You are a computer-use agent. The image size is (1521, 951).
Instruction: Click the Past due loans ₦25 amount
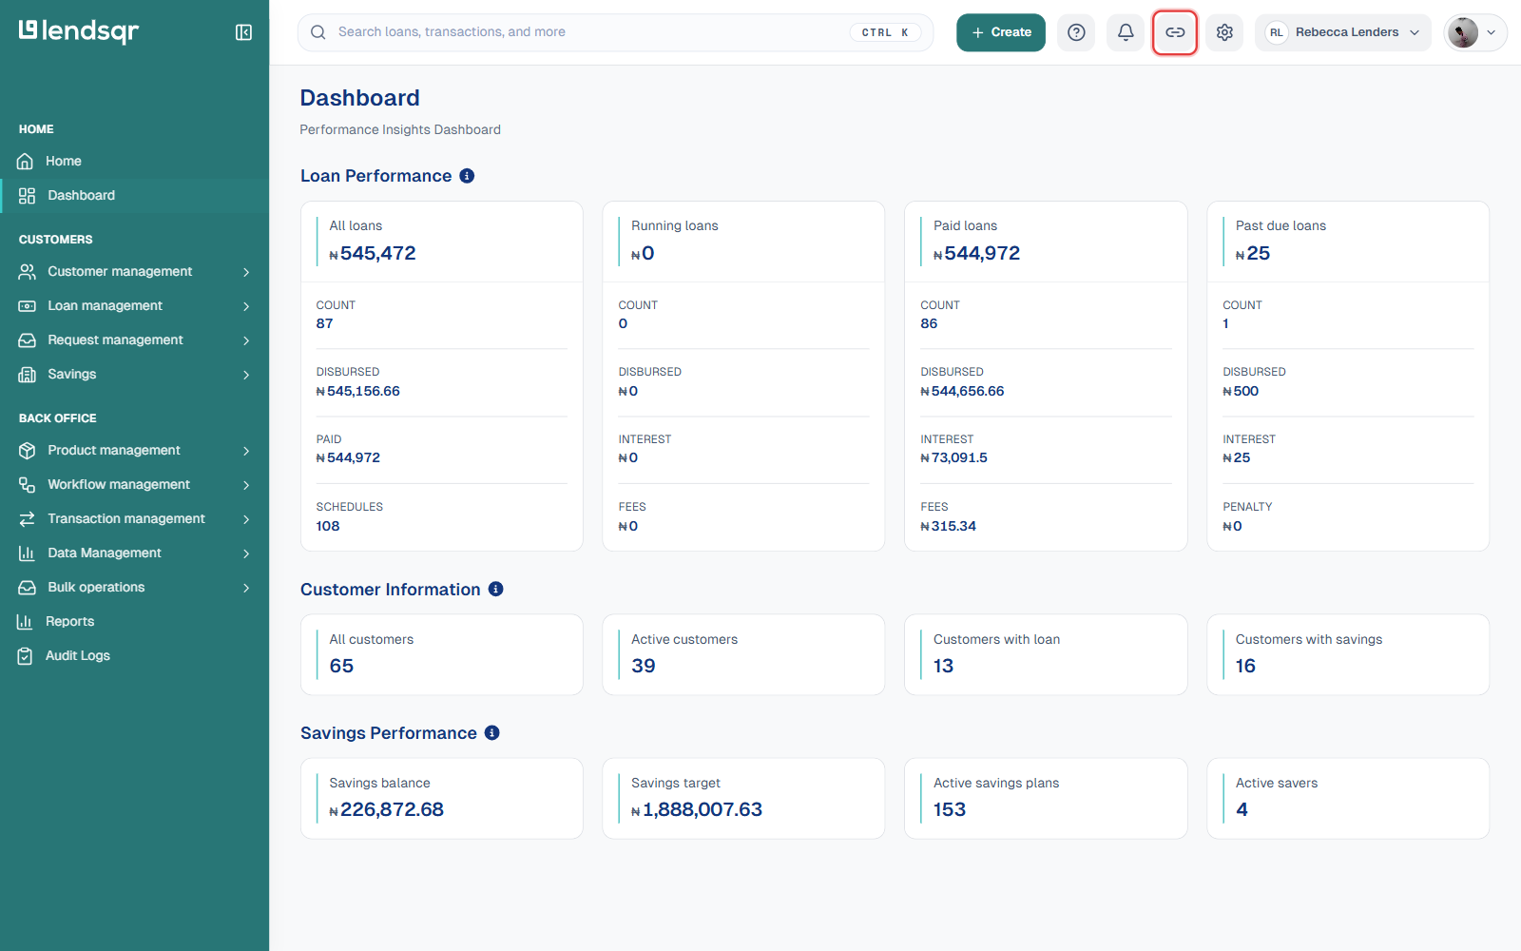1253,253
